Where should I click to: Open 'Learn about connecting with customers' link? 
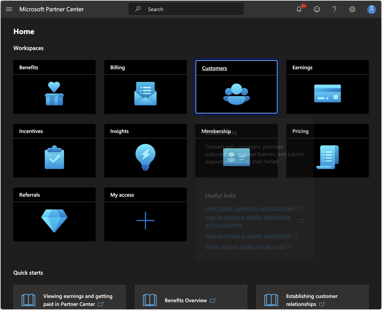click(x=250, y=208)
